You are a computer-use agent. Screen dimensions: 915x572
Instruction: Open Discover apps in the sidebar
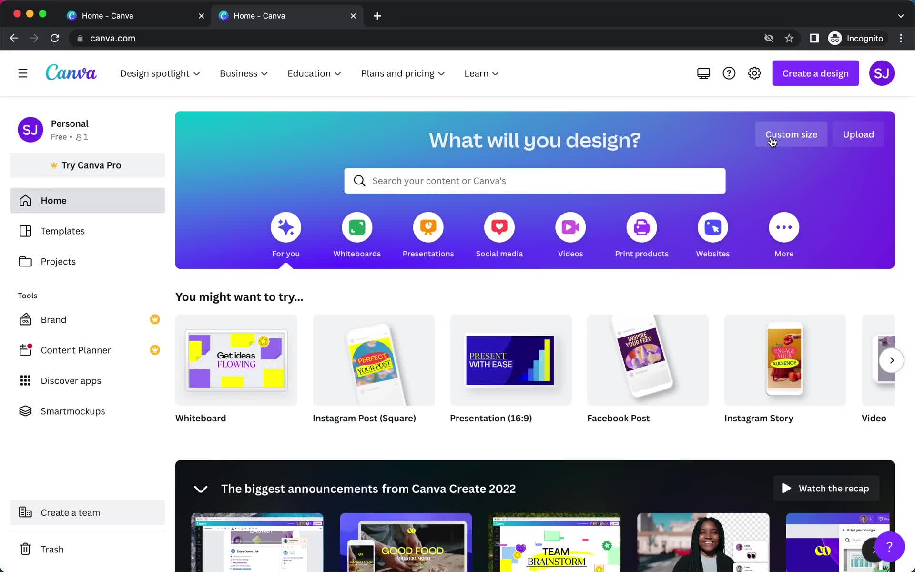click(88, 381)
